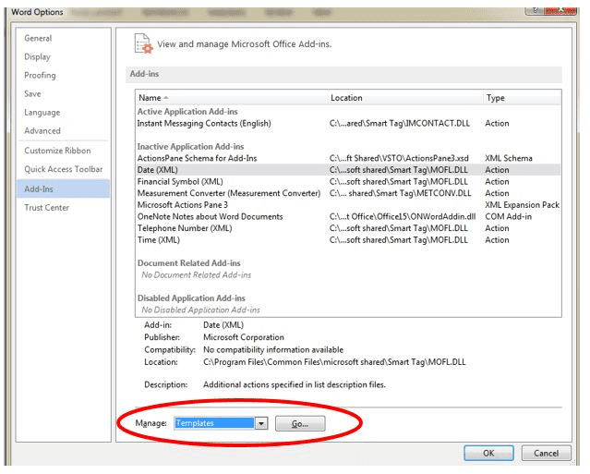
Task: Select OneNote Notes about Word Documents row
Action: click(210, 217)
